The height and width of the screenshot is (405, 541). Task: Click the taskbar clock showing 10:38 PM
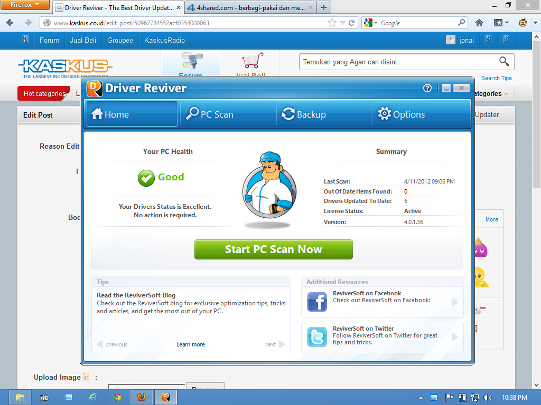(x=515, y=398)
